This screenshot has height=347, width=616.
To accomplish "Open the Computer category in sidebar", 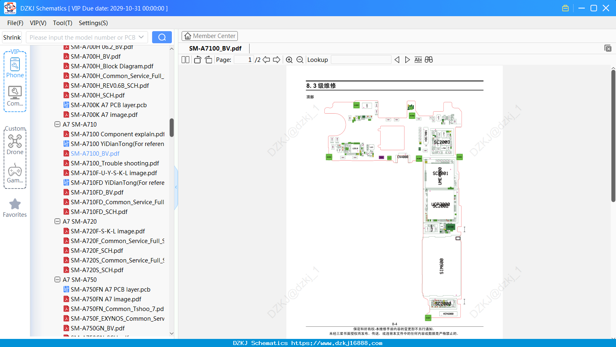I will (x=15, y=96).
